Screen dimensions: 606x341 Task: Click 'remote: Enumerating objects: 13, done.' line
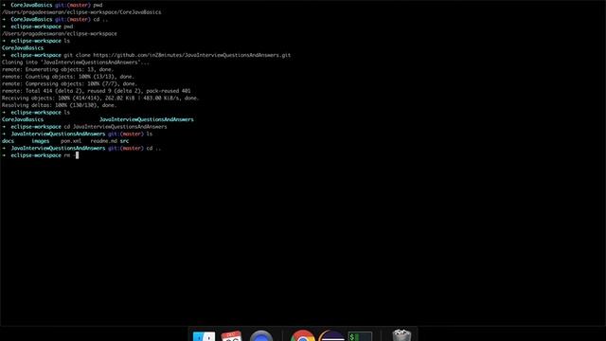click(58, 69)
